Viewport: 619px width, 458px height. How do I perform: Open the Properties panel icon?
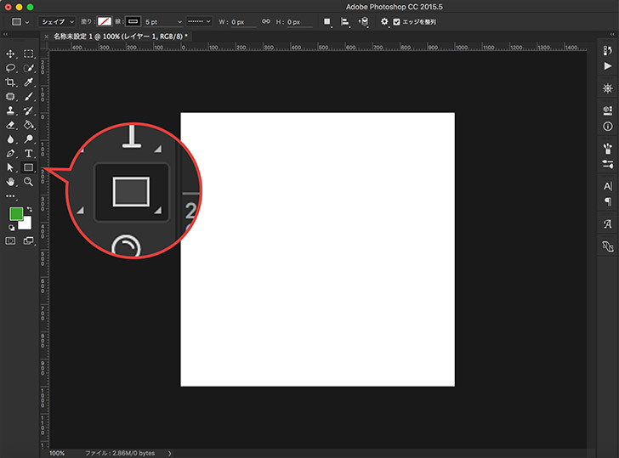point(608,110)
